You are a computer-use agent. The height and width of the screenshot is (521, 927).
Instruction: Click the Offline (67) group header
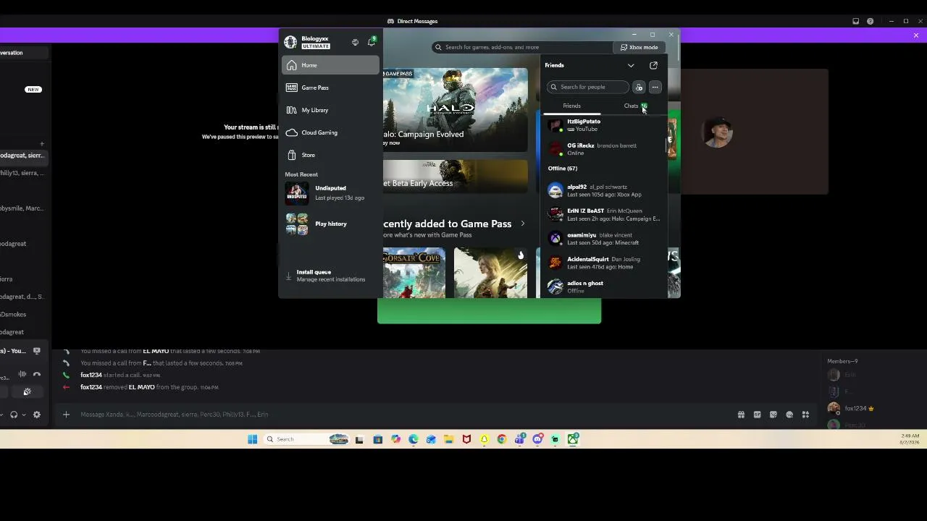[x=563, y=169]
